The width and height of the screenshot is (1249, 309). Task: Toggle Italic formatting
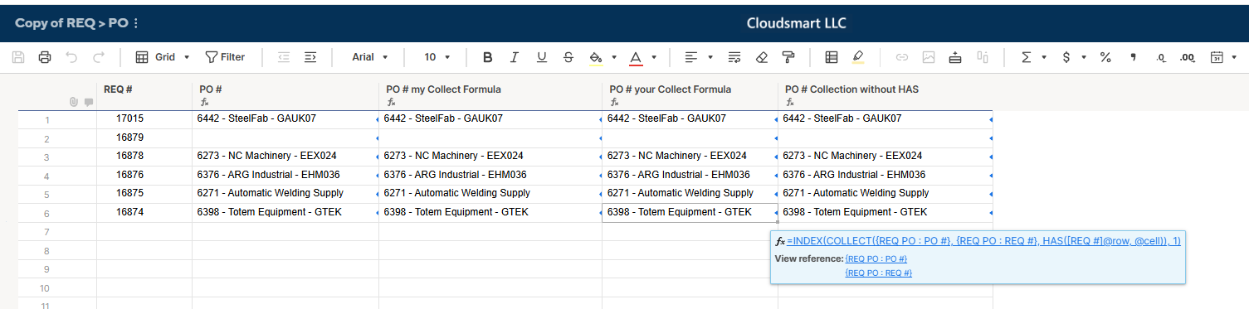click(515, 57)
